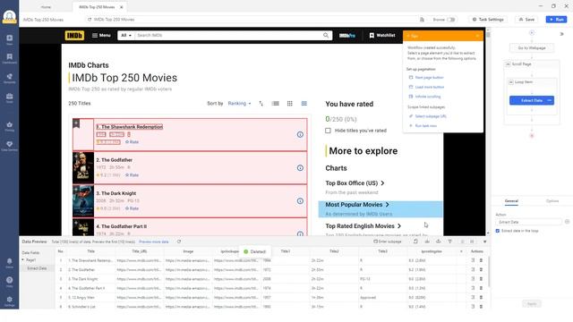
Task: Click the user avatar in sidebar
Action: pos(10,16)
